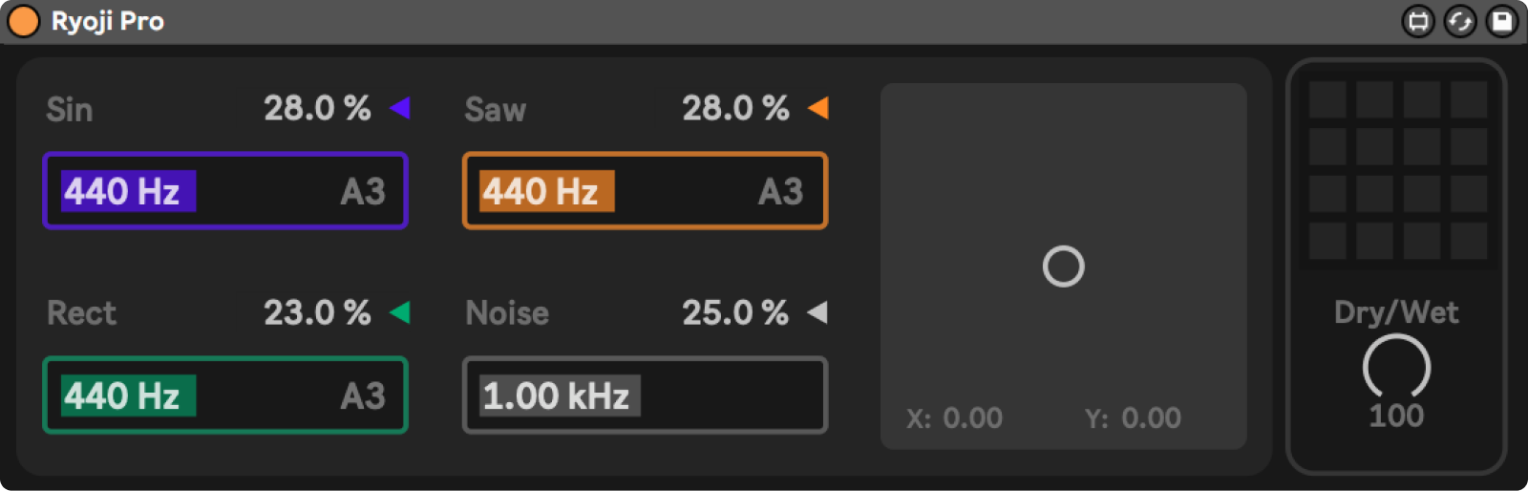
Task: Click the white Noise level arrow
Action: [x=817, y=312]
